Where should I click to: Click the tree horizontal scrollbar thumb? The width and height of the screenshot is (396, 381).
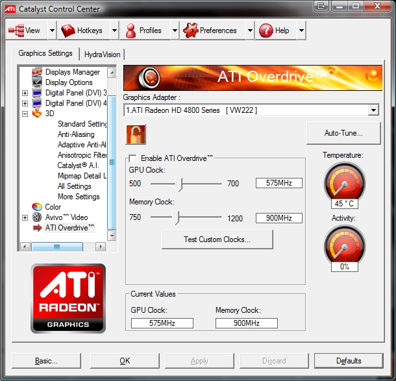coord(57,247)
